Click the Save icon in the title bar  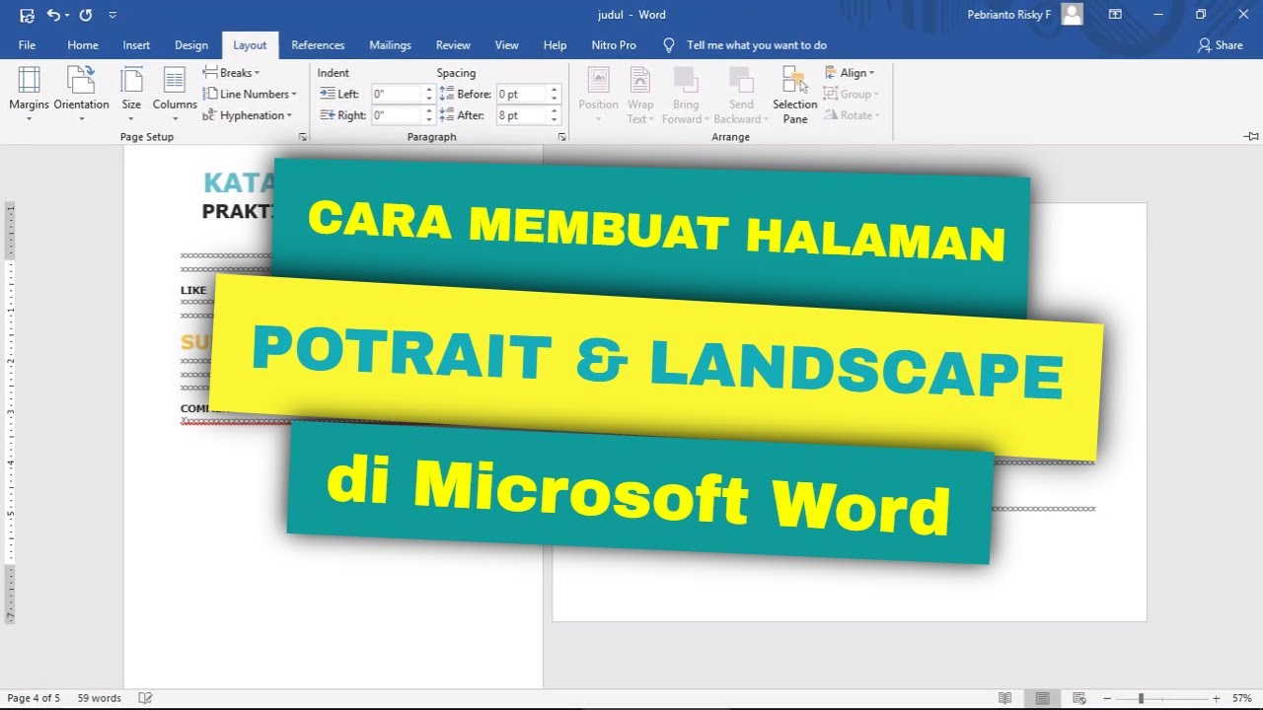click(27, 15)
